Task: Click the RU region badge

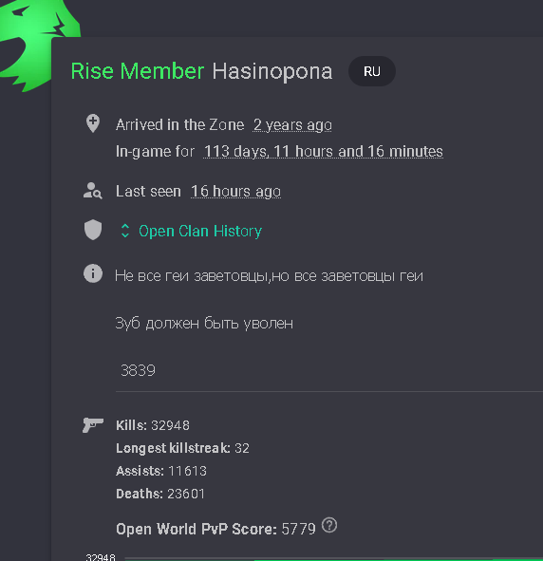Action: click(x=372, y=71)
